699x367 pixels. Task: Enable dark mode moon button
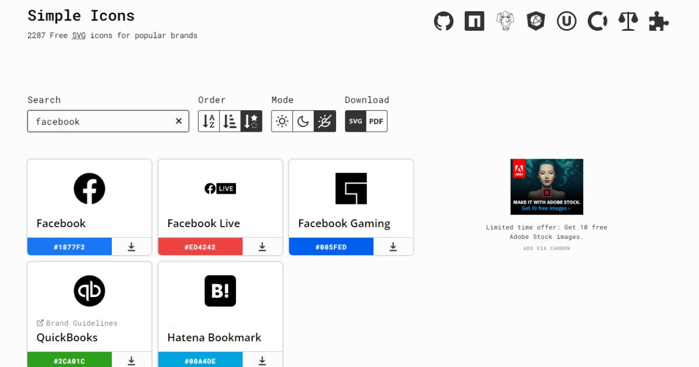click(303, 121)
